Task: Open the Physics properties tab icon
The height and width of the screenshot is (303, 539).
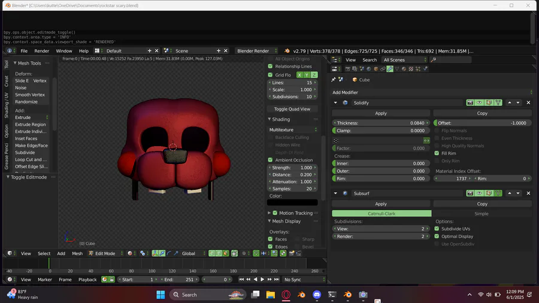Action: [425, 69]
